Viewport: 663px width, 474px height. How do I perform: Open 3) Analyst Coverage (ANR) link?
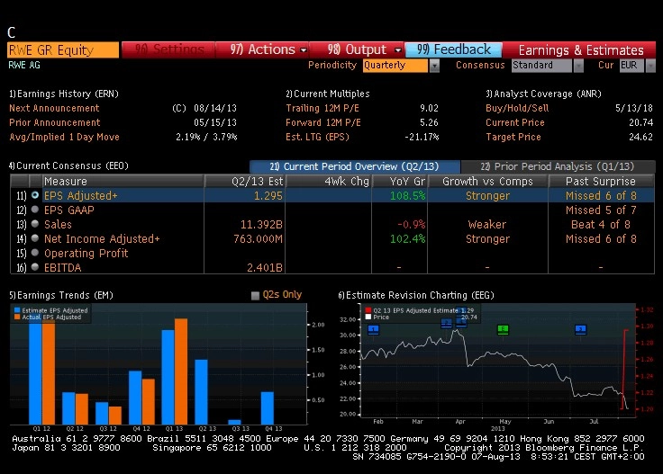click(543, 94)
